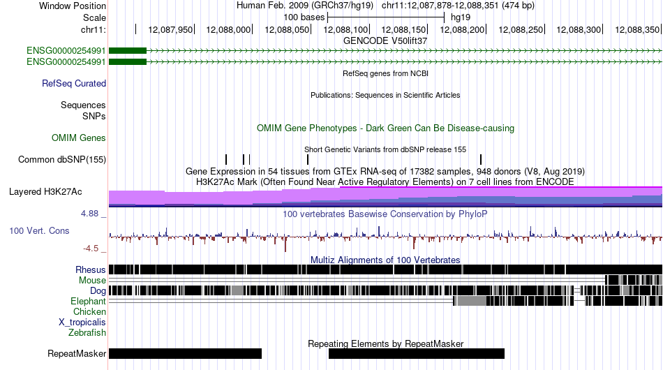663x370 pixels.
Task: Click the 100 bases scale bar
Action: pos(386,17)
